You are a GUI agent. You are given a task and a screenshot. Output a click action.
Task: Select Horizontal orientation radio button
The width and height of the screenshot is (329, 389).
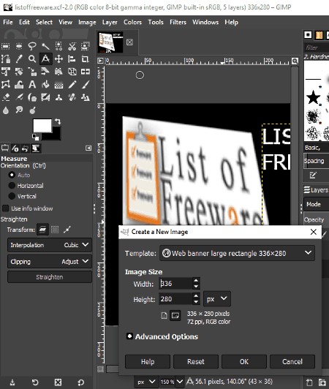(x=12, y=186)
